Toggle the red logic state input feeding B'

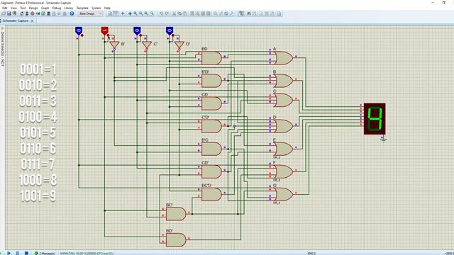(x=104, y=30)
